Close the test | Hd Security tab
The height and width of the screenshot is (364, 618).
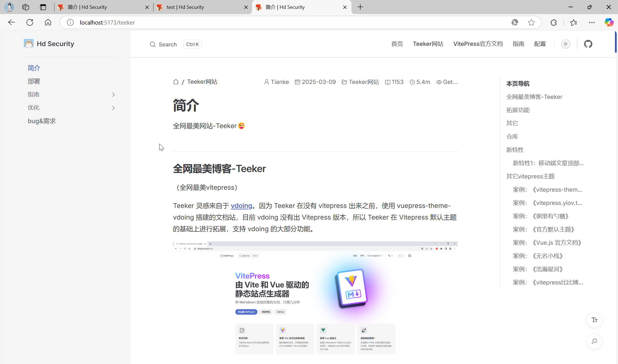[x=246, y=7]
